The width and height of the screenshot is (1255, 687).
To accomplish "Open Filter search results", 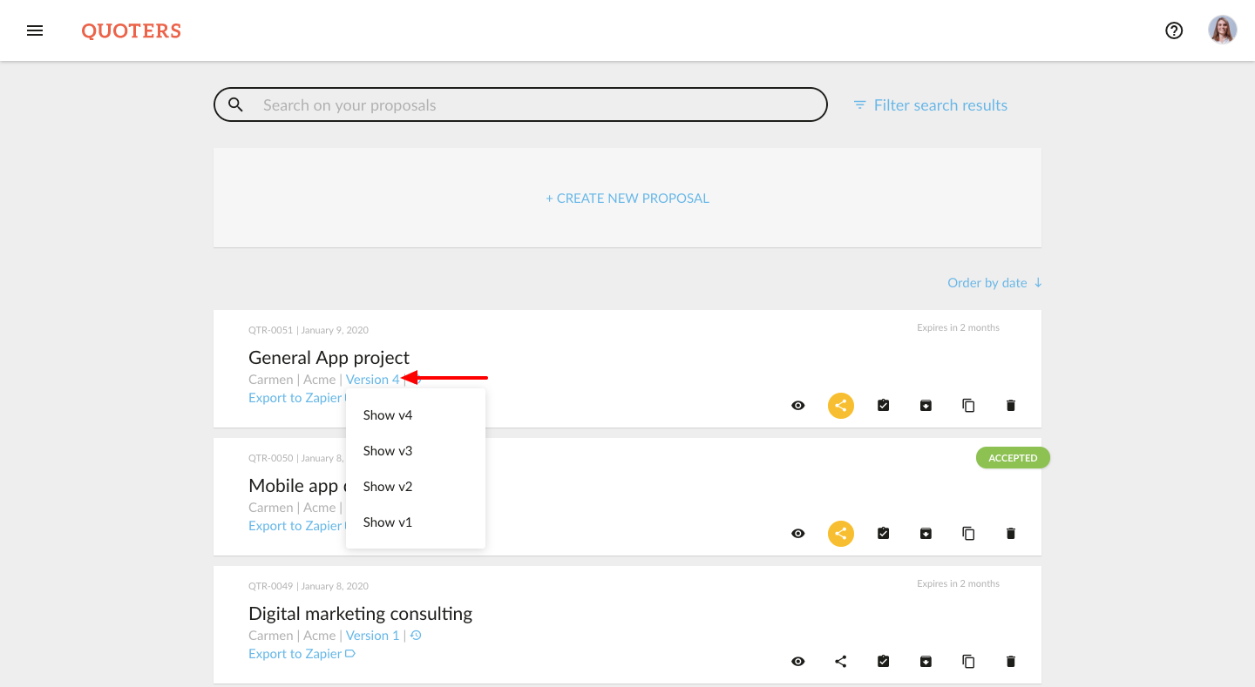I will click(x=929, y=104).
